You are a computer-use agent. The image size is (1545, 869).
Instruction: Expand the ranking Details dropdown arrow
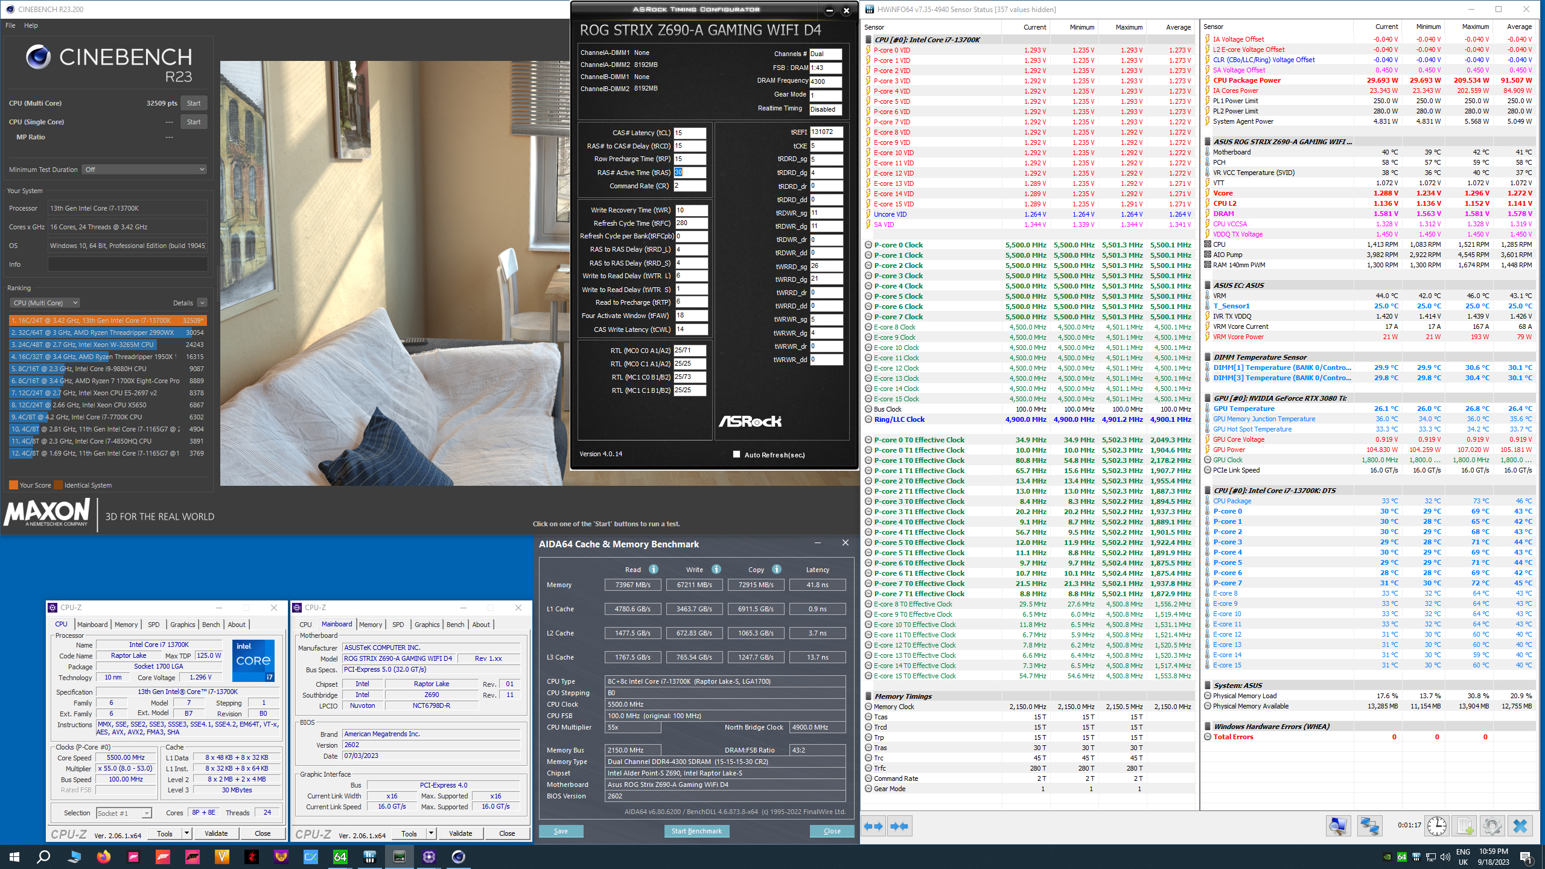pos(202,303)
